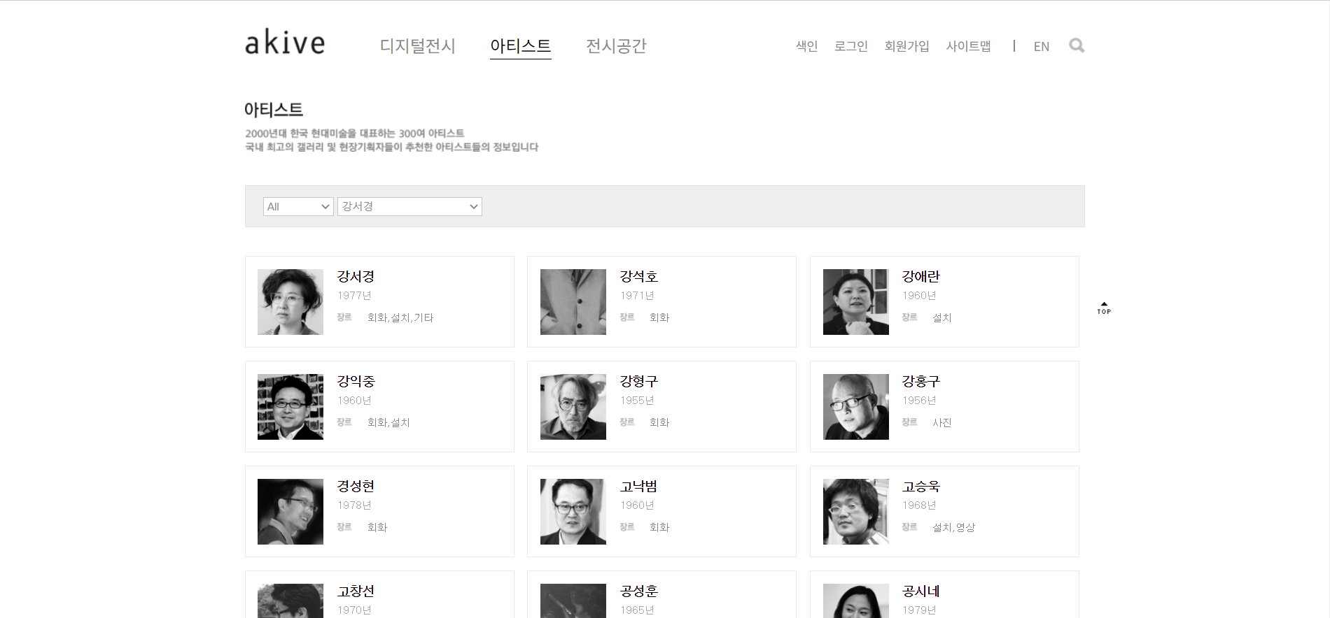The image size is (1330, 618).
Task: Open 강익중's portrait thumbnail
Action: coord(290,407)
